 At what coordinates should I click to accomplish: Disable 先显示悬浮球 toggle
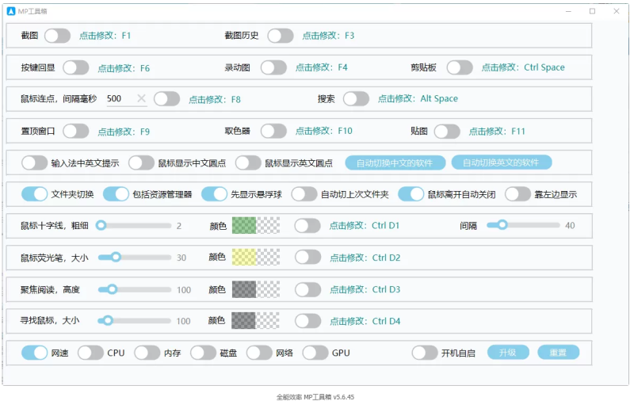(x=214, y=194)
